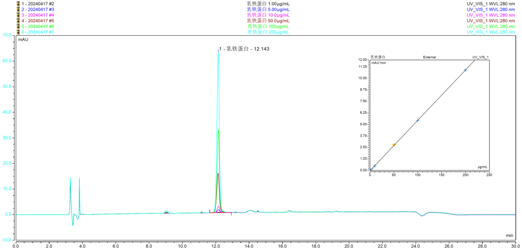Image resolution: width=522 pixels, height=250 pixels.
Task: Click the negative baseline dip near 24.4 min
Action: (422, 215)
